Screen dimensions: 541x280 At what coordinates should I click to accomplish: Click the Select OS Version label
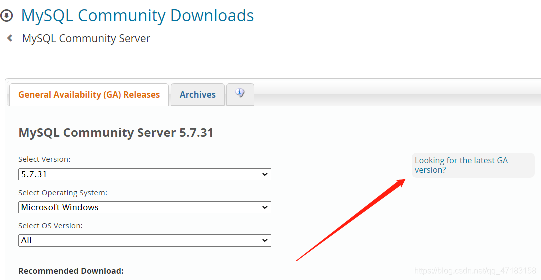tap(50, 226)
